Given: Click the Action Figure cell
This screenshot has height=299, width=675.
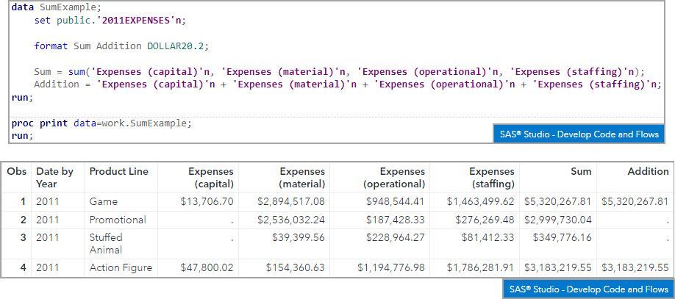Looking at the screenshot, I should (121, 267).
